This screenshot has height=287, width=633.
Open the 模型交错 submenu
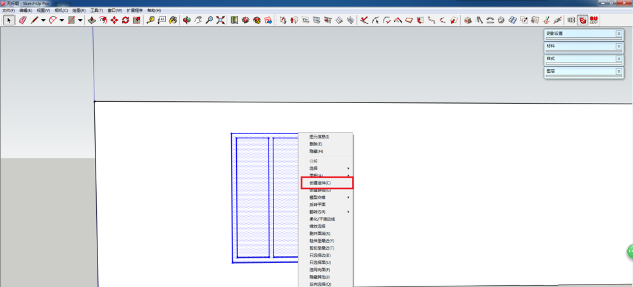[x=326, y=197]
